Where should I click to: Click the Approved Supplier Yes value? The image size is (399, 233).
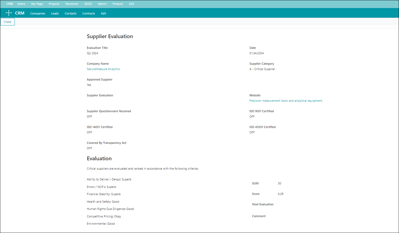[x=89, y=85]
